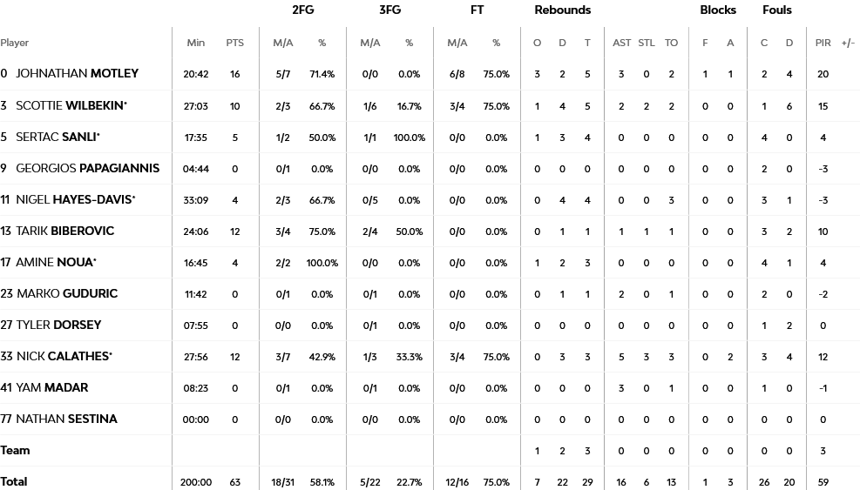Click the +/- column header
860x490 pixels.
tap(848, 43)
